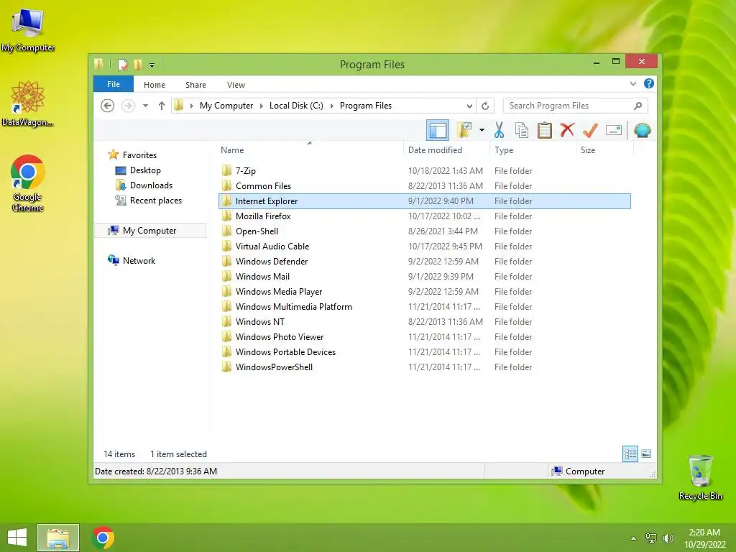Switch to Details view in status bar
This screenshot has width=736, height=552.
click(630, 454)
